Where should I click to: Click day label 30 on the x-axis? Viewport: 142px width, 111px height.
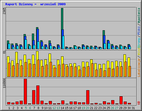point(129,108)
